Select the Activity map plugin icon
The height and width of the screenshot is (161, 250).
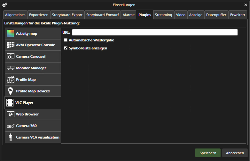11,34
